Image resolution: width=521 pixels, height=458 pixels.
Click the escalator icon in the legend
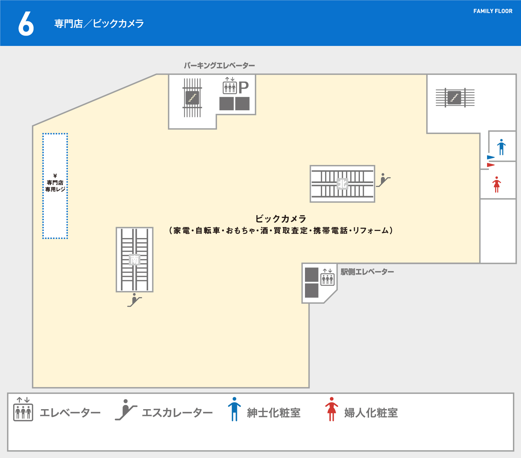click(126, 410)
